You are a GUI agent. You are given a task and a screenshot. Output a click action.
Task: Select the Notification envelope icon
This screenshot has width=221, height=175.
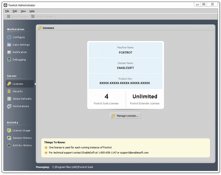[x=9, y=52]
